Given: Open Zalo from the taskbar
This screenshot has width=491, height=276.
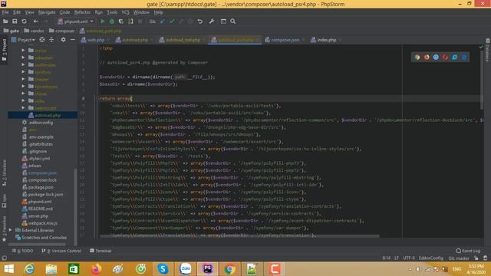Looking at the screenshot, I should 186,269.
